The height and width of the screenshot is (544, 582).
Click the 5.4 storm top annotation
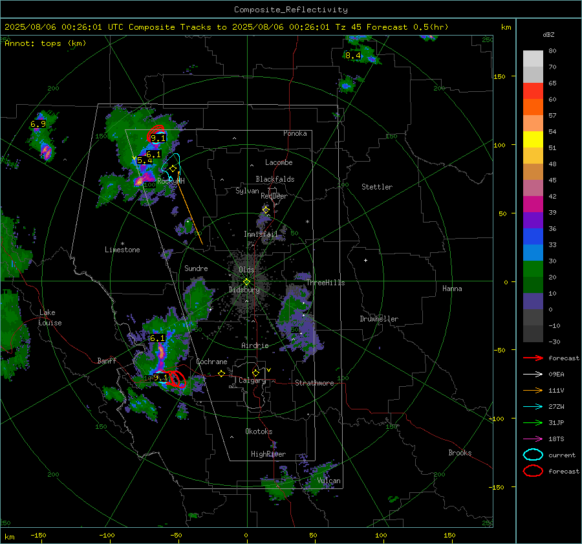(144, 160)
